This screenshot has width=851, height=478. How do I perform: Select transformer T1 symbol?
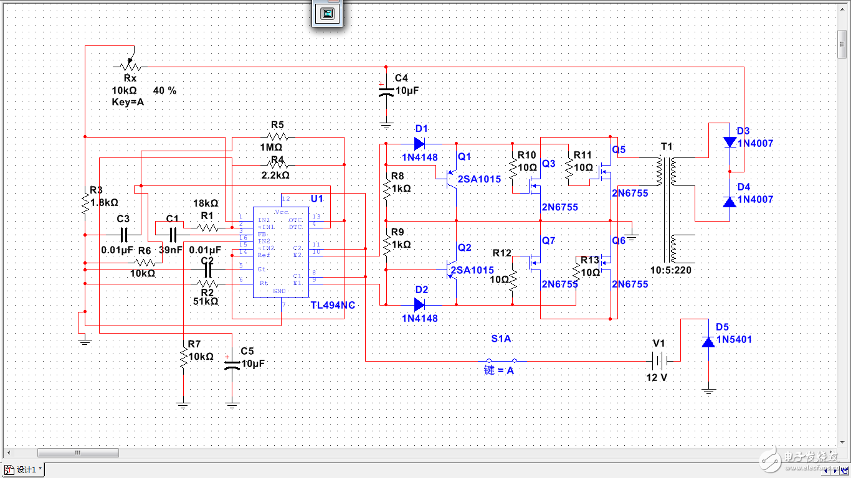pos(667,212)
